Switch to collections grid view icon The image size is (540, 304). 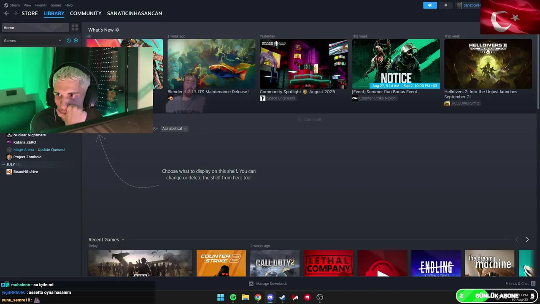coord(75,28)
